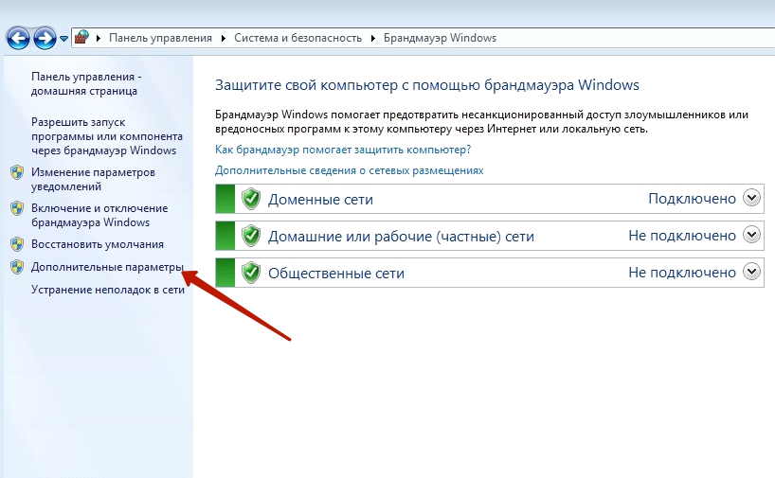The image size is (775, 478).
Task: Click green shield icon of Общественные сети
Action: [251, 273]
